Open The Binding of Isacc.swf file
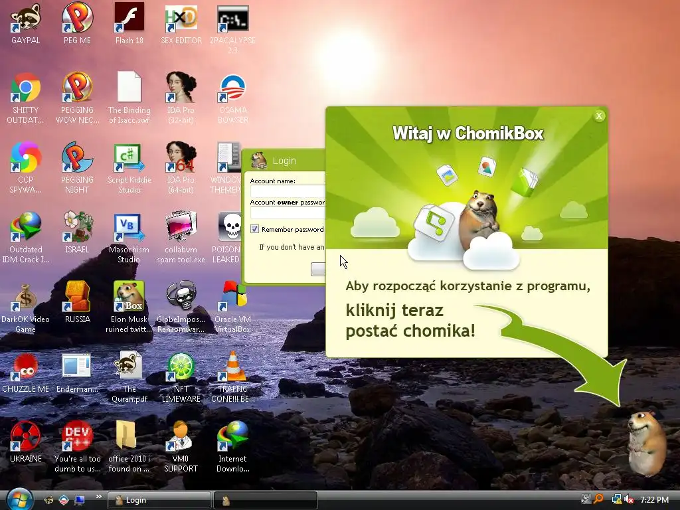The width and height of the screenshot is (680, 510). (129, 98)
